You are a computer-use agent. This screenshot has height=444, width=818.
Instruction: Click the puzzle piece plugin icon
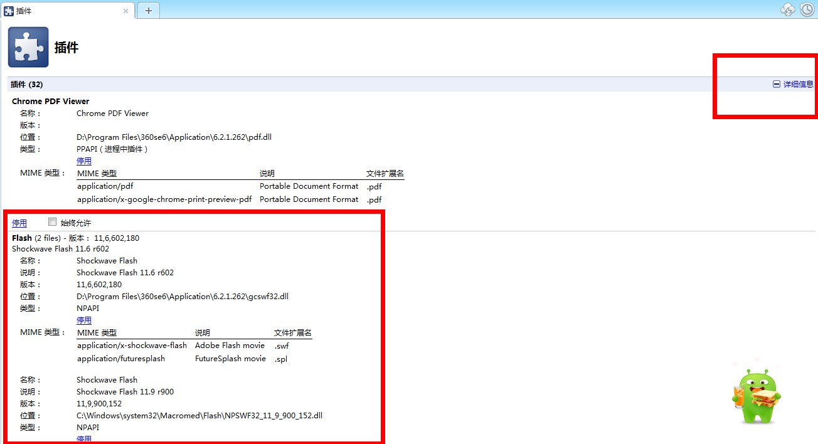[28, 47]
